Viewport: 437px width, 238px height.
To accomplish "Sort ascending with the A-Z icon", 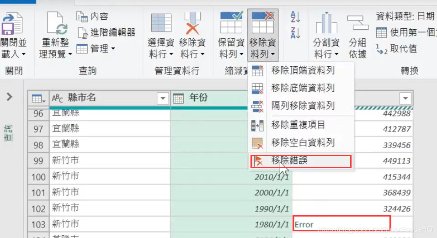I will pos(295,17).
